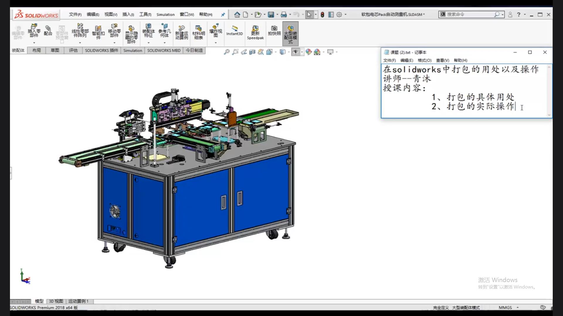
Task: Select the Mate (配合) paperclip tool
Action: click(48, 30)
